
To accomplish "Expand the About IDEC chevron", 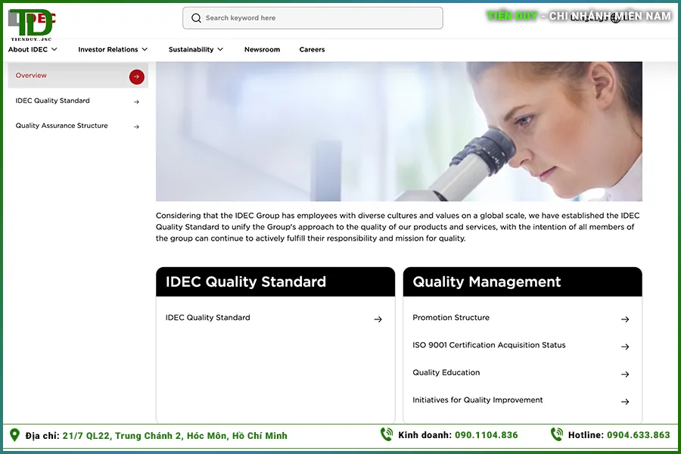I will pyautogui.click(x=54, y=49).
